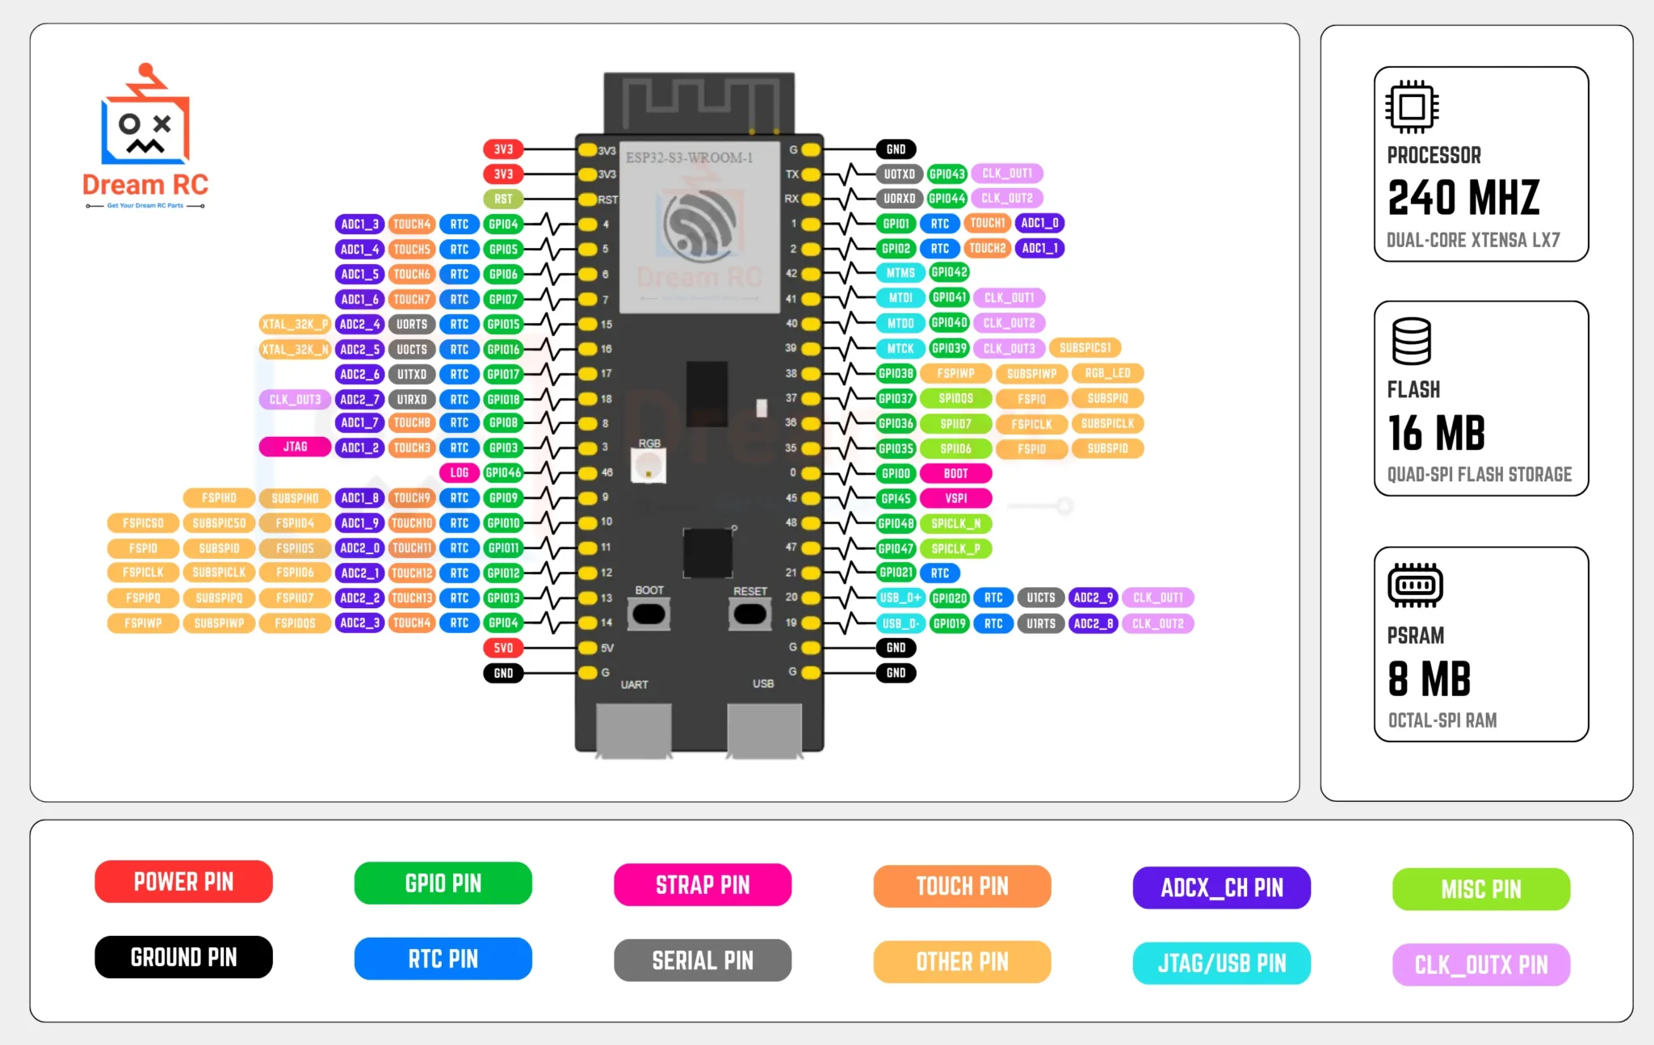Click the ADC2_9 label

tap(1093, 598)
